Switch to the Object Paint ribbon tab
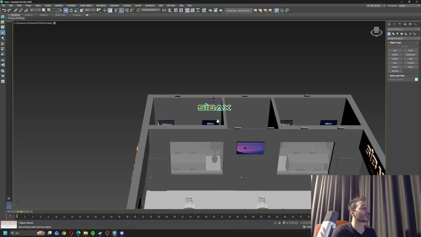This screenshot has width=421, height=237. point(60,15)
